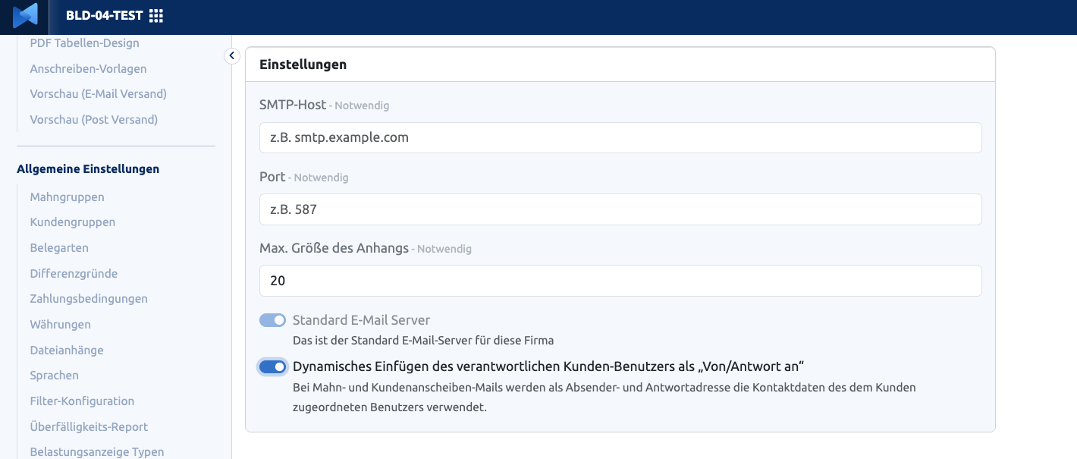The height and width of the screenshot is (459, 1077).
Task: Open Vorschau (Post Versand)
Action: point(94,120)
